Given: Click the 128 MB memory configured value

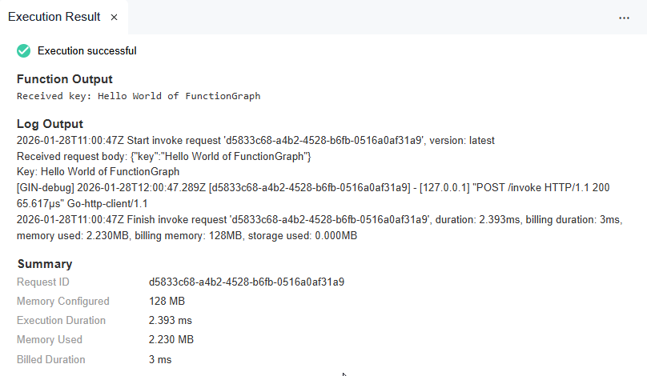Looking at the screenshot, I should [x=167, y=302].
